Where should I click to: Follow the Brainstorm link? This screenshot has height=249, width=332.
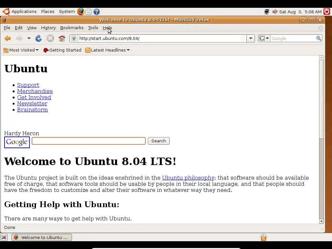(32, 110)
